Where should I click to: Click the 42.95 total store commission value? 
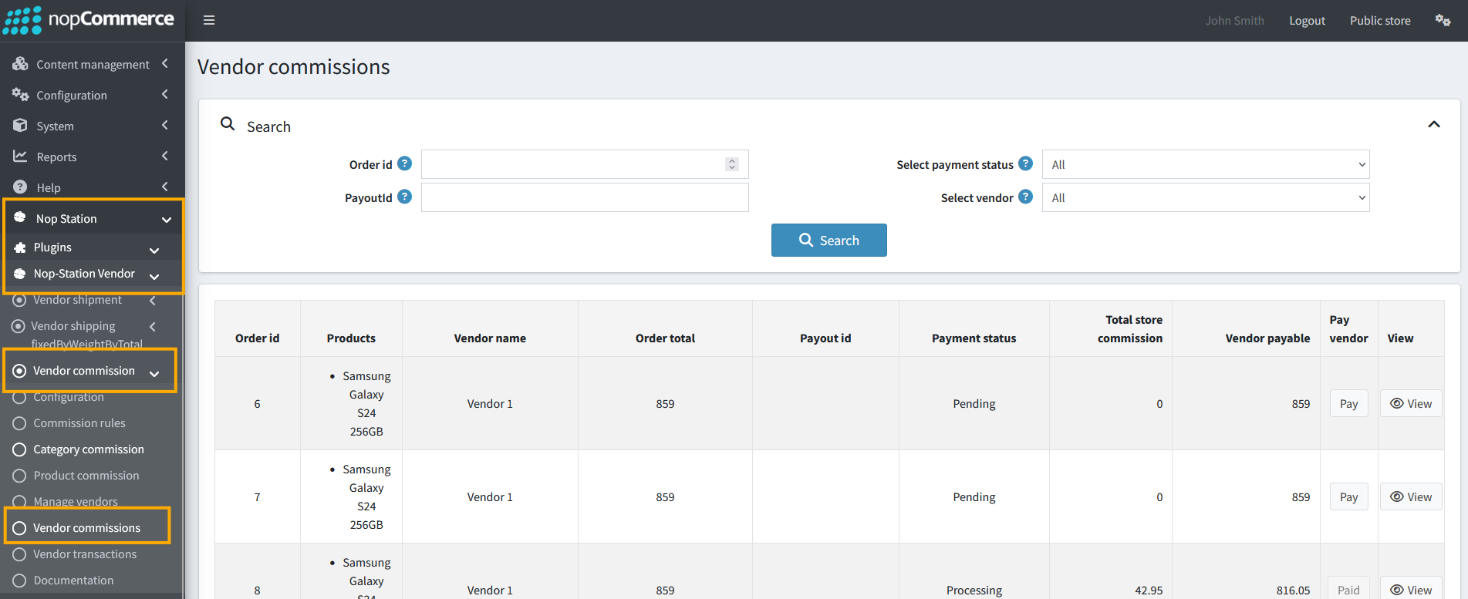[1149, 590]
